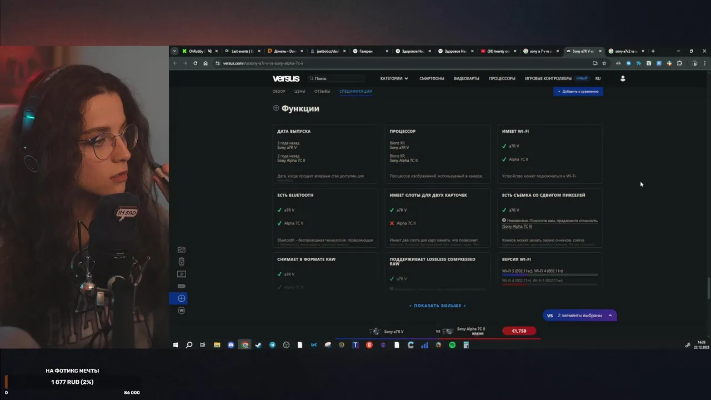Image resolution: width=711 pixels, height=400 pixels.
Task: Open Windows Start menu
Action: [176, 345]
